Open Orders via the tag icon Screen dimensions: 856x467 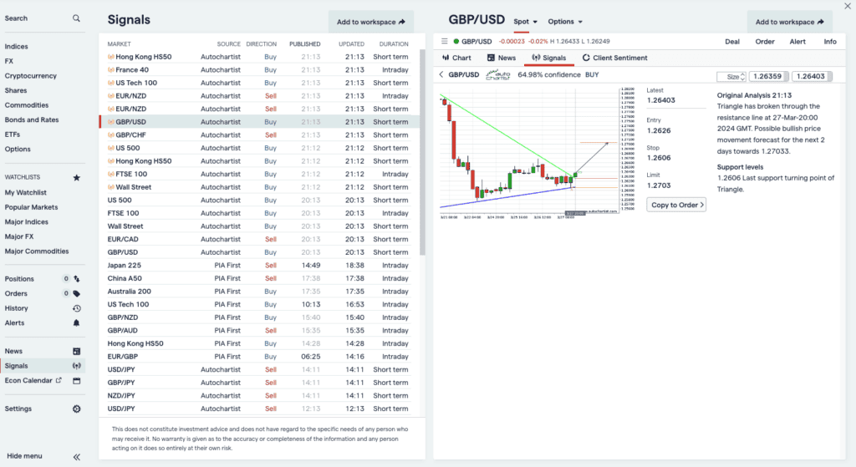tap(77, 293)
